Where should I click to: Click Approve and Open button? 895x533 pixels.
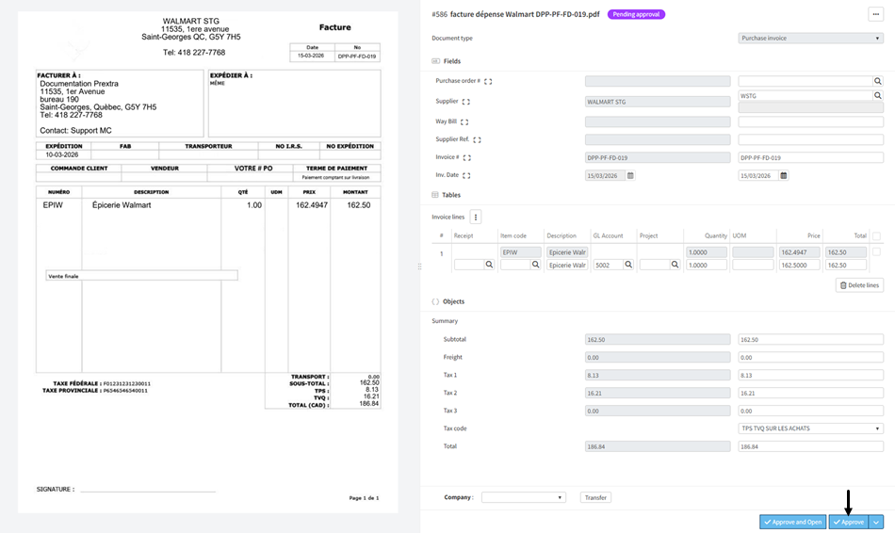pos(793,522)
